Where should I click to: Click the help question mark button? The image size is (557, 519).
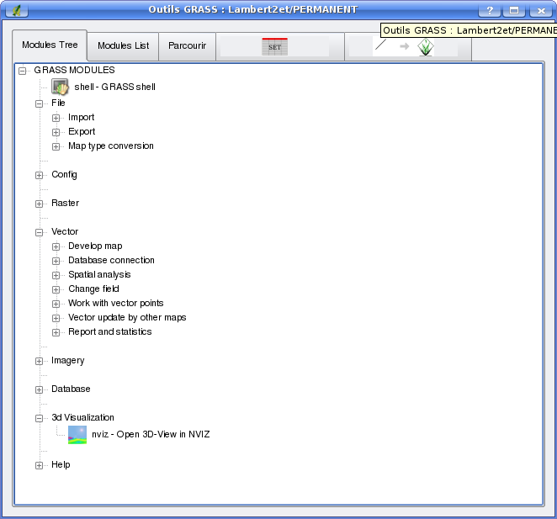(x=489, y=11)
